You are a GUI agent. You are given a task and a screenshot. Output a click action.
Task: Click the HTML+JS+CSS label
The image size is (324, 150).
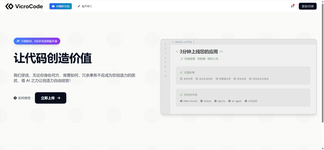[x=190, y=101]
